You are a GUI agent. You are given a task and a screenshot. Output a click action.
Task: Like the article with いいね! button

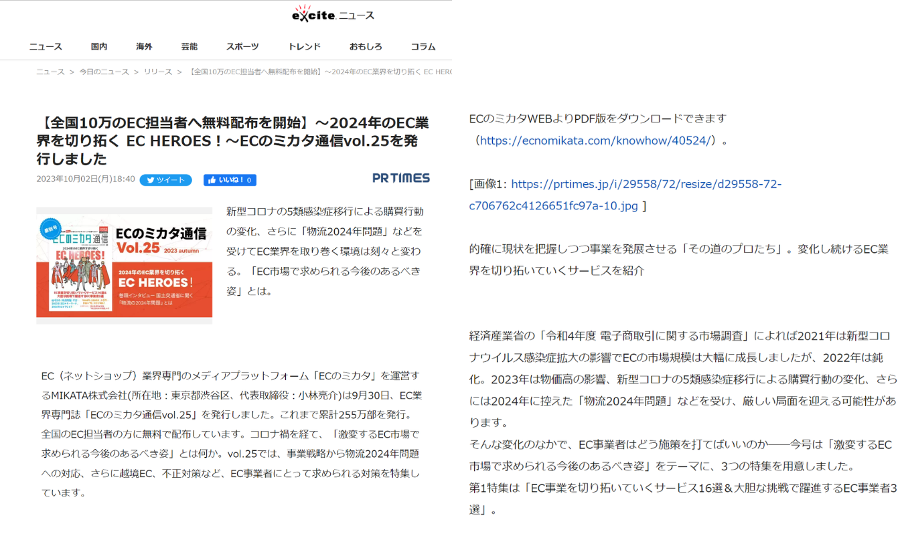pos(230,180)
